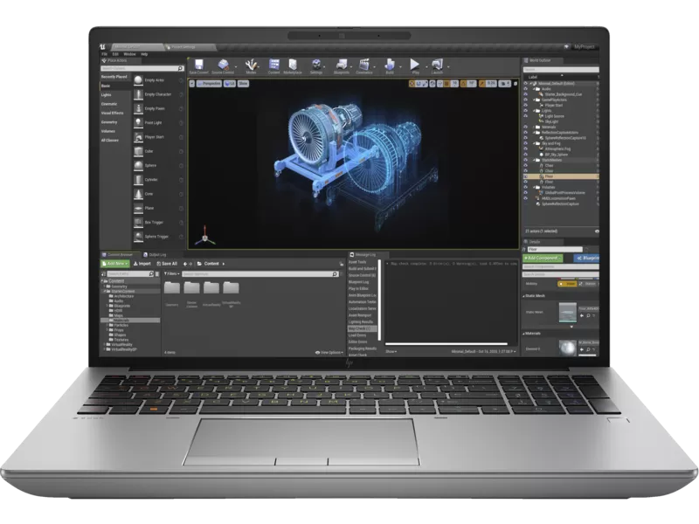Click the green Add New button

[115, 263]
